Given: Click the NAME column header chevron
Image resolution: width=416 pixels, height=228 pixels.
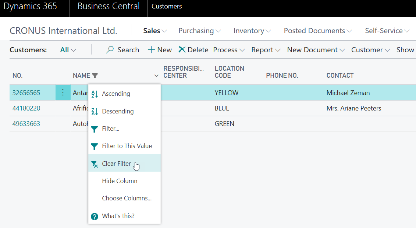Looking at the screenshot, I should click(156, 76).
